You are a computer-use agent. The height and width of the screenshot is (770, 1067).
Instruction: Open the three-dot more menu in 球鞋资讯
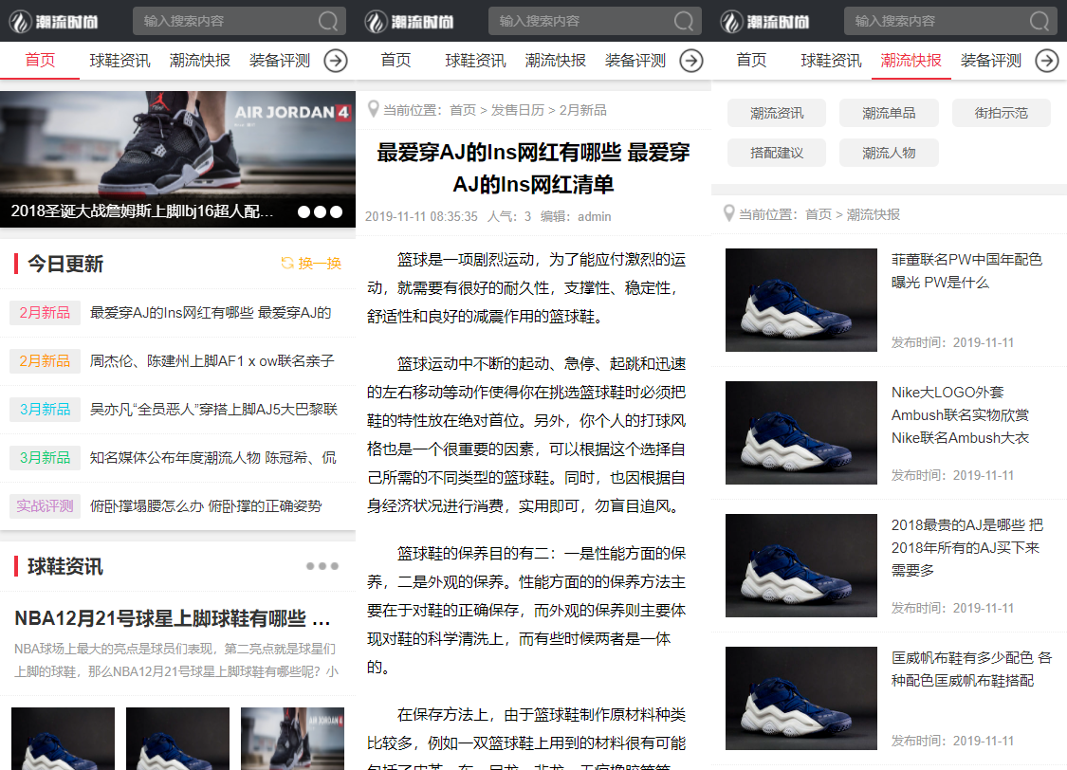tap(322, 566)
